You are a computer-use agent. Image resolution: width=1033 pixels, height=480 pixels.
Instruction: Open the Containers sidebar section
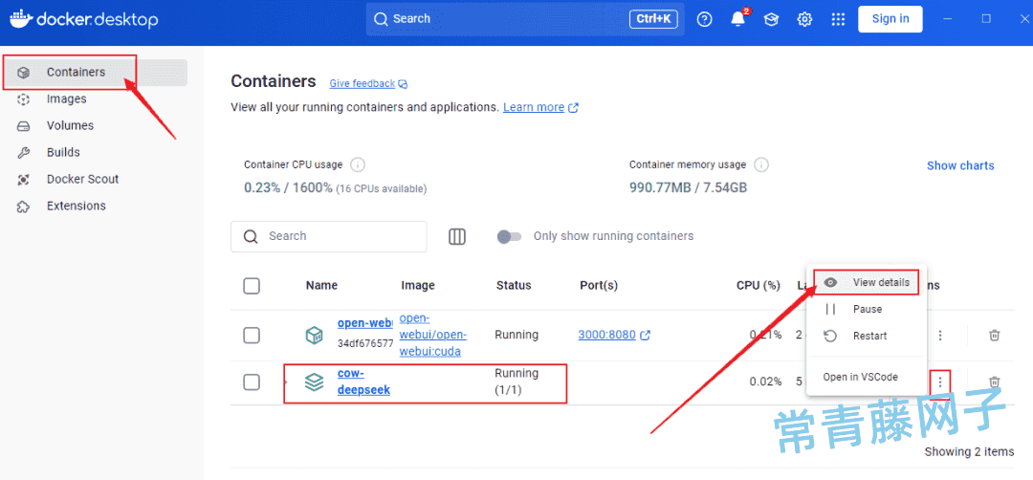[95, 73]
